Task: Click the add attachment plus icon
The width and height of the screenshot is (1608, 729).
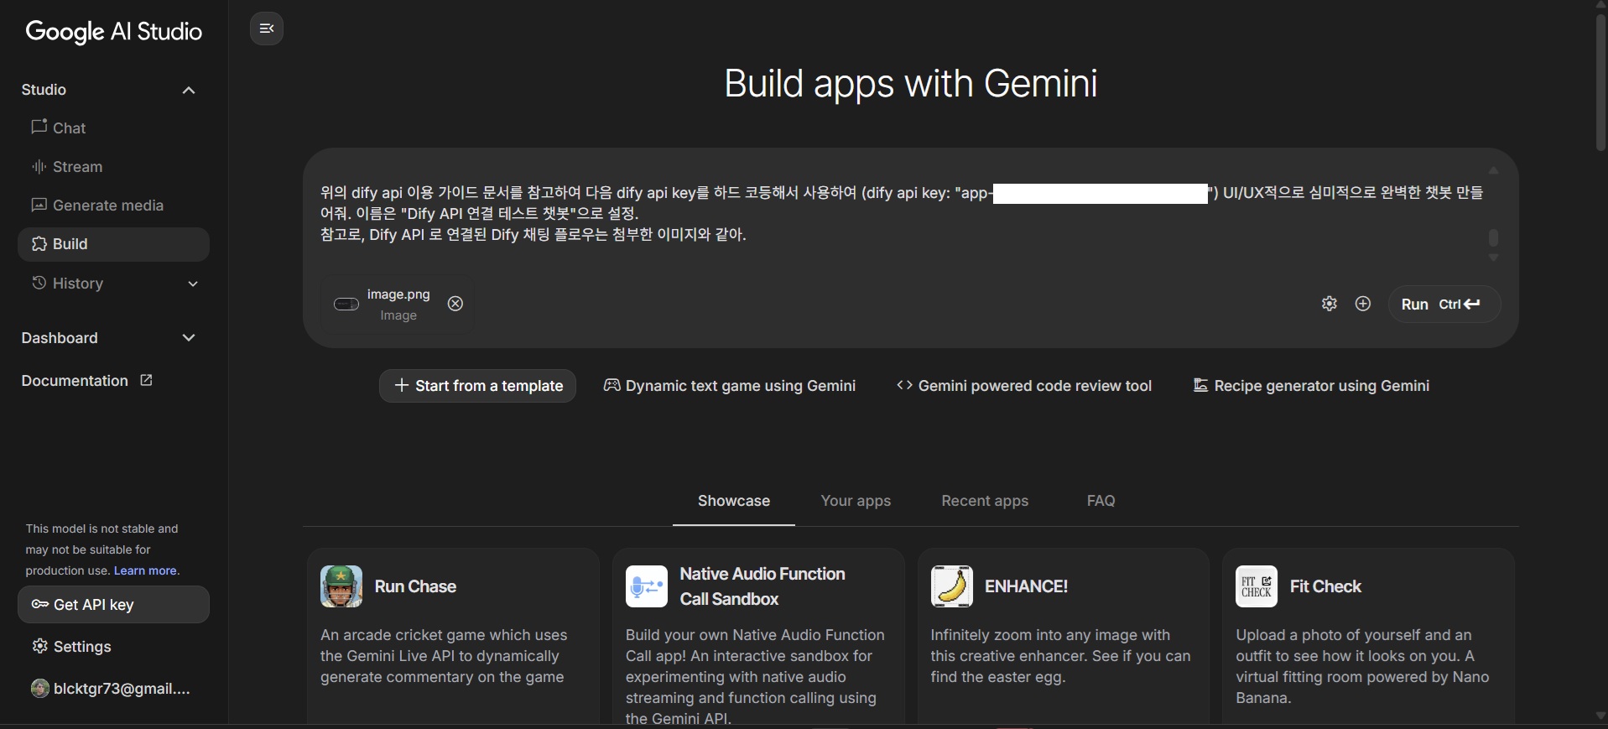Action: tap(1363, 304)
